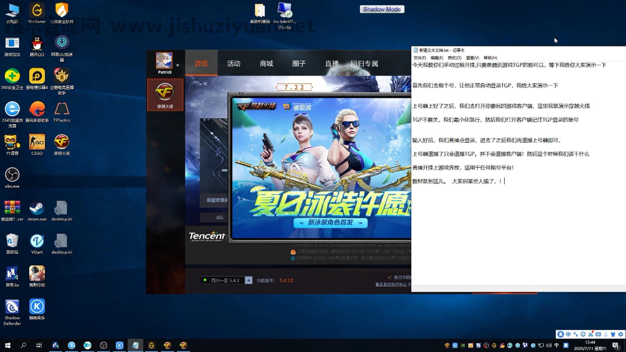This screenshot has height=352, width=626.
Task: Click the 四川一区 5.4.3 server selection box
Action: click(x=222, y=280)
